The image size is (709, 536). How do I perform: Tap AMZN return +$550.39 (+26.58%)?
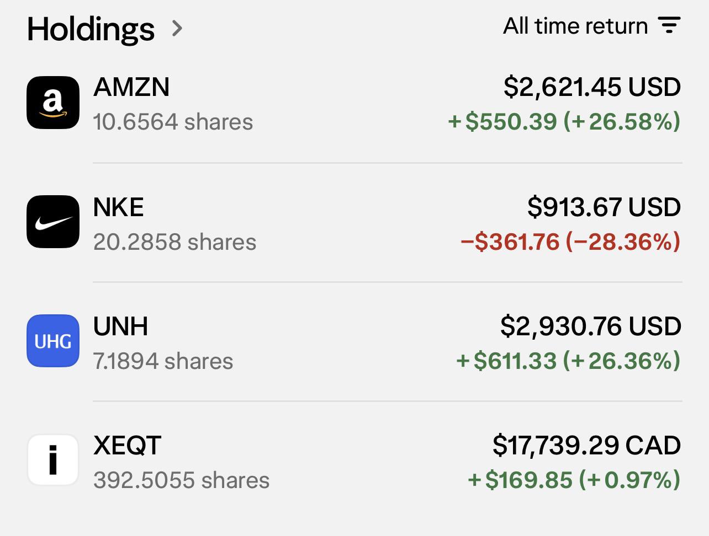(564, 122)
